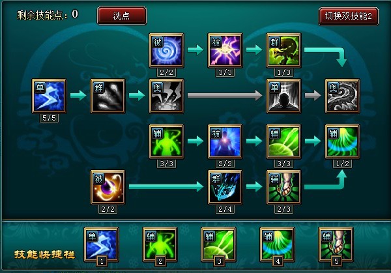Select the grey swirl 奥 ultimate skill
This screenshot has width=391, height=273.
(x=342, y=96)
